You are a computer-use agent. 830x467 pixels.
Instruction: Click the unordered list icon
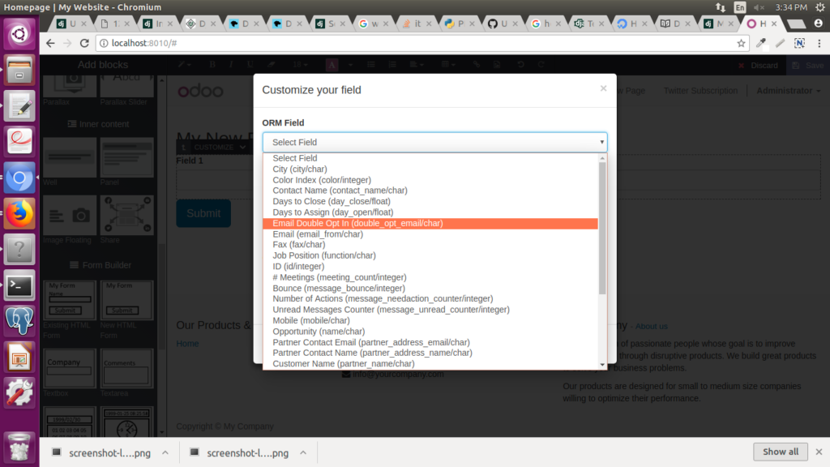(x=371, y=64)
